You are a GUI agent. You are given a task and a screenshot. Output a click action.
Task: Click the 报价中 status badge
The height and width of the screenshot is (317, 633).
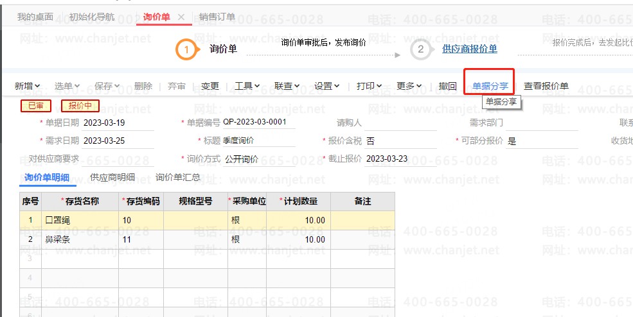click(x=80, y=106)
